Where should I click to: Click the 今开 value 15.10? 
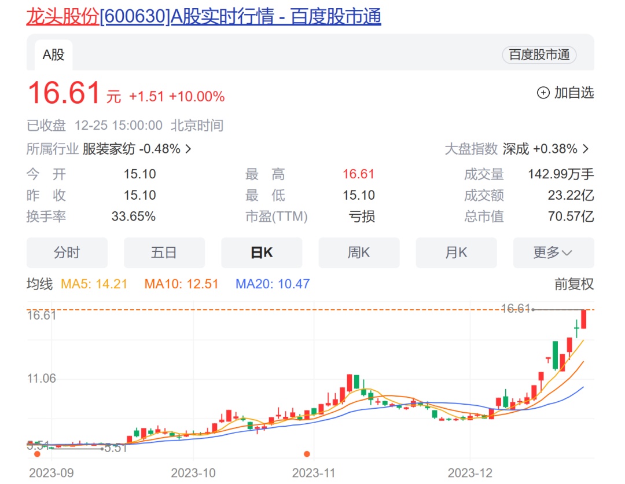point(140,174)
